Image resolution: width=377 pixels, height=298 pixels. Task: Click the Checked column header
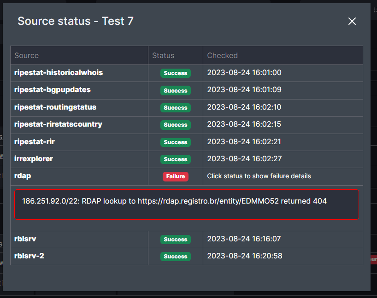[x=222, y=55]
